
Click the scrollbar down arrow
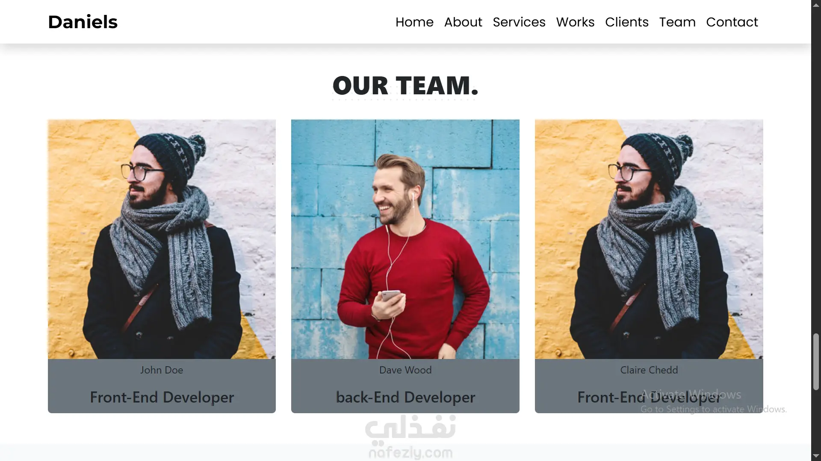pos(816,456)
